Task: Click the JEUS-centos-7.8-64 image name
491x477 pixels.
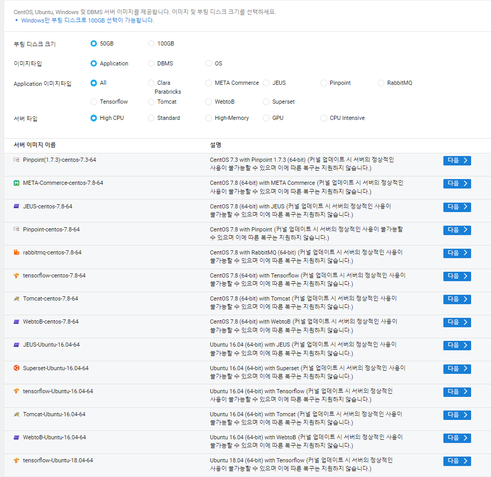Action: coord(48,206)
